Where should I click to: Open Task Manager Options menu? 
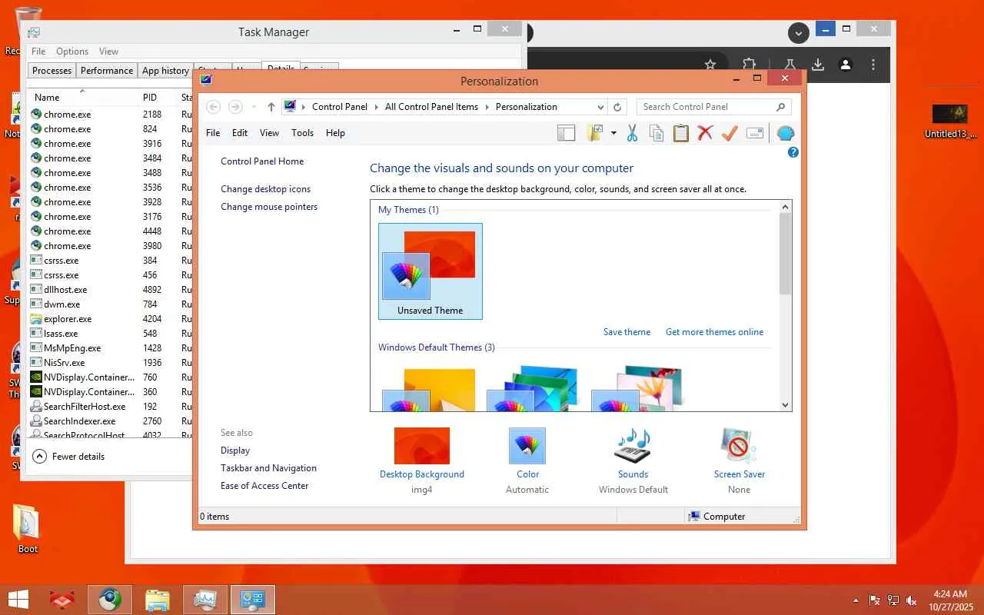click(x=72, y=52)
